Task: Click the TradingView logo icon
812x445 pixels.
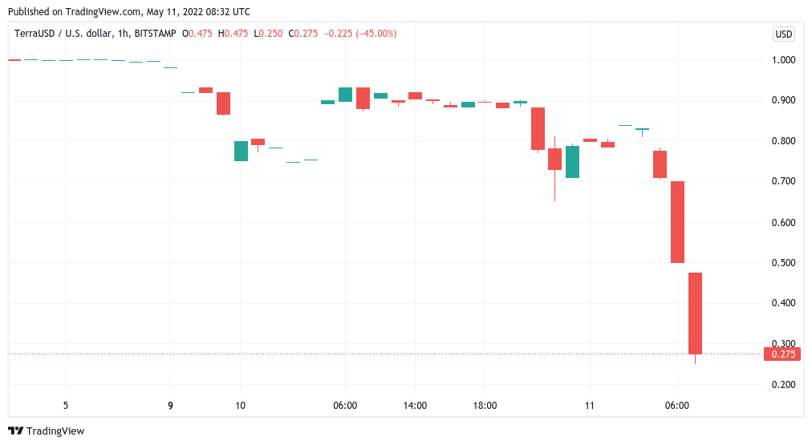Action: tap(16, 431)
